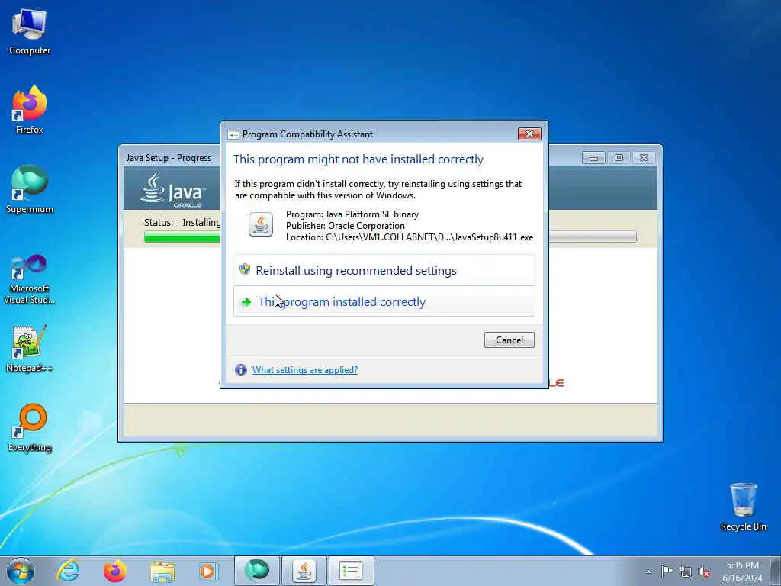Click the Status: Installing label in Java Setup
Viewport: 781px width, 586px height.
click(182, 222)
